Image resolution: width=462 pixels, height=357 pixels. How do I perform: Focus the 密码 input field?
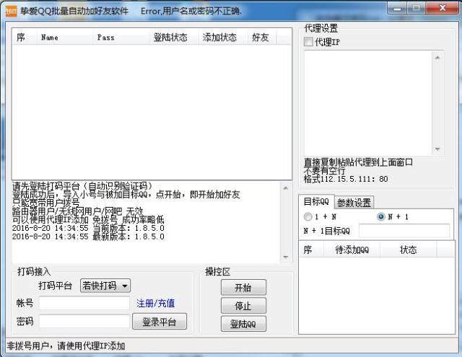coord(84,322)
